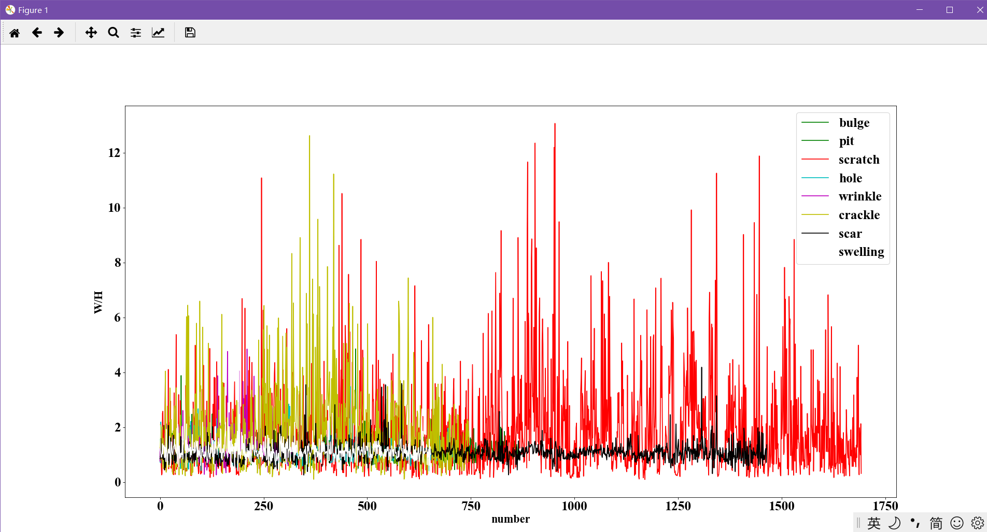The width and height of the screenshot is (987, 532).
Task: Click the cyan hole line sample in legend
Action: (x=815, y=178)
